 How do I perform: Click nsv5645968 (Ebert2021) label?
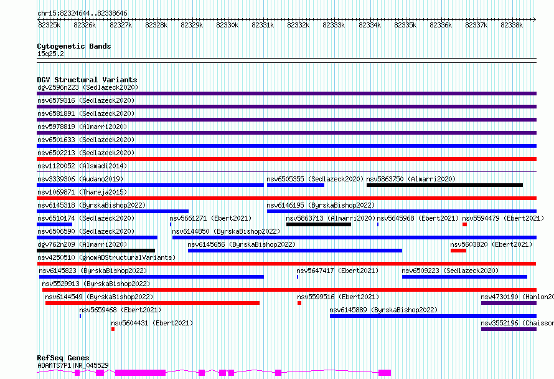click(418, 218)
